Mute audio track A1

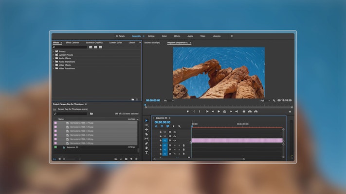pyautogui.click(x=174, y=145)
